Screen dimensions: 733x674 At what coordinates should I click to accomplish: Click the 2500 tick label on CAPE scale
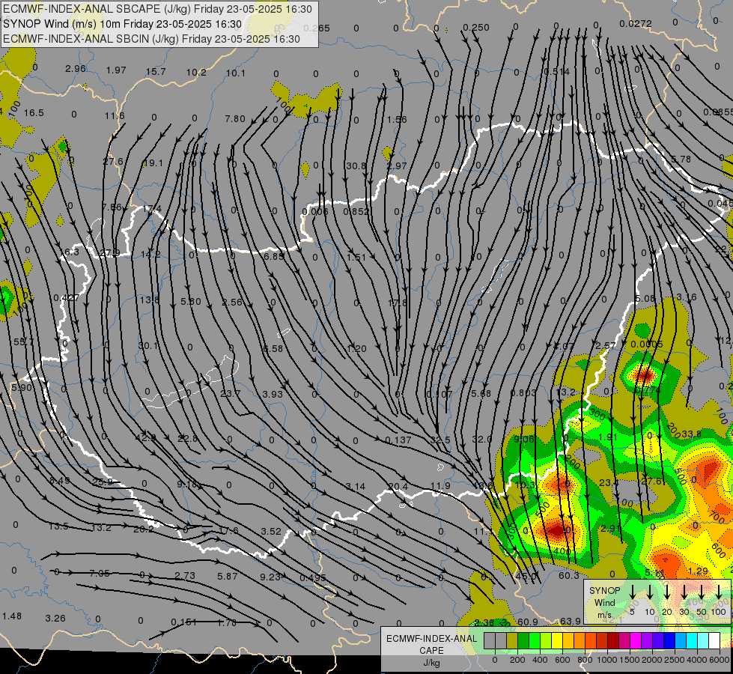(674, 660)
